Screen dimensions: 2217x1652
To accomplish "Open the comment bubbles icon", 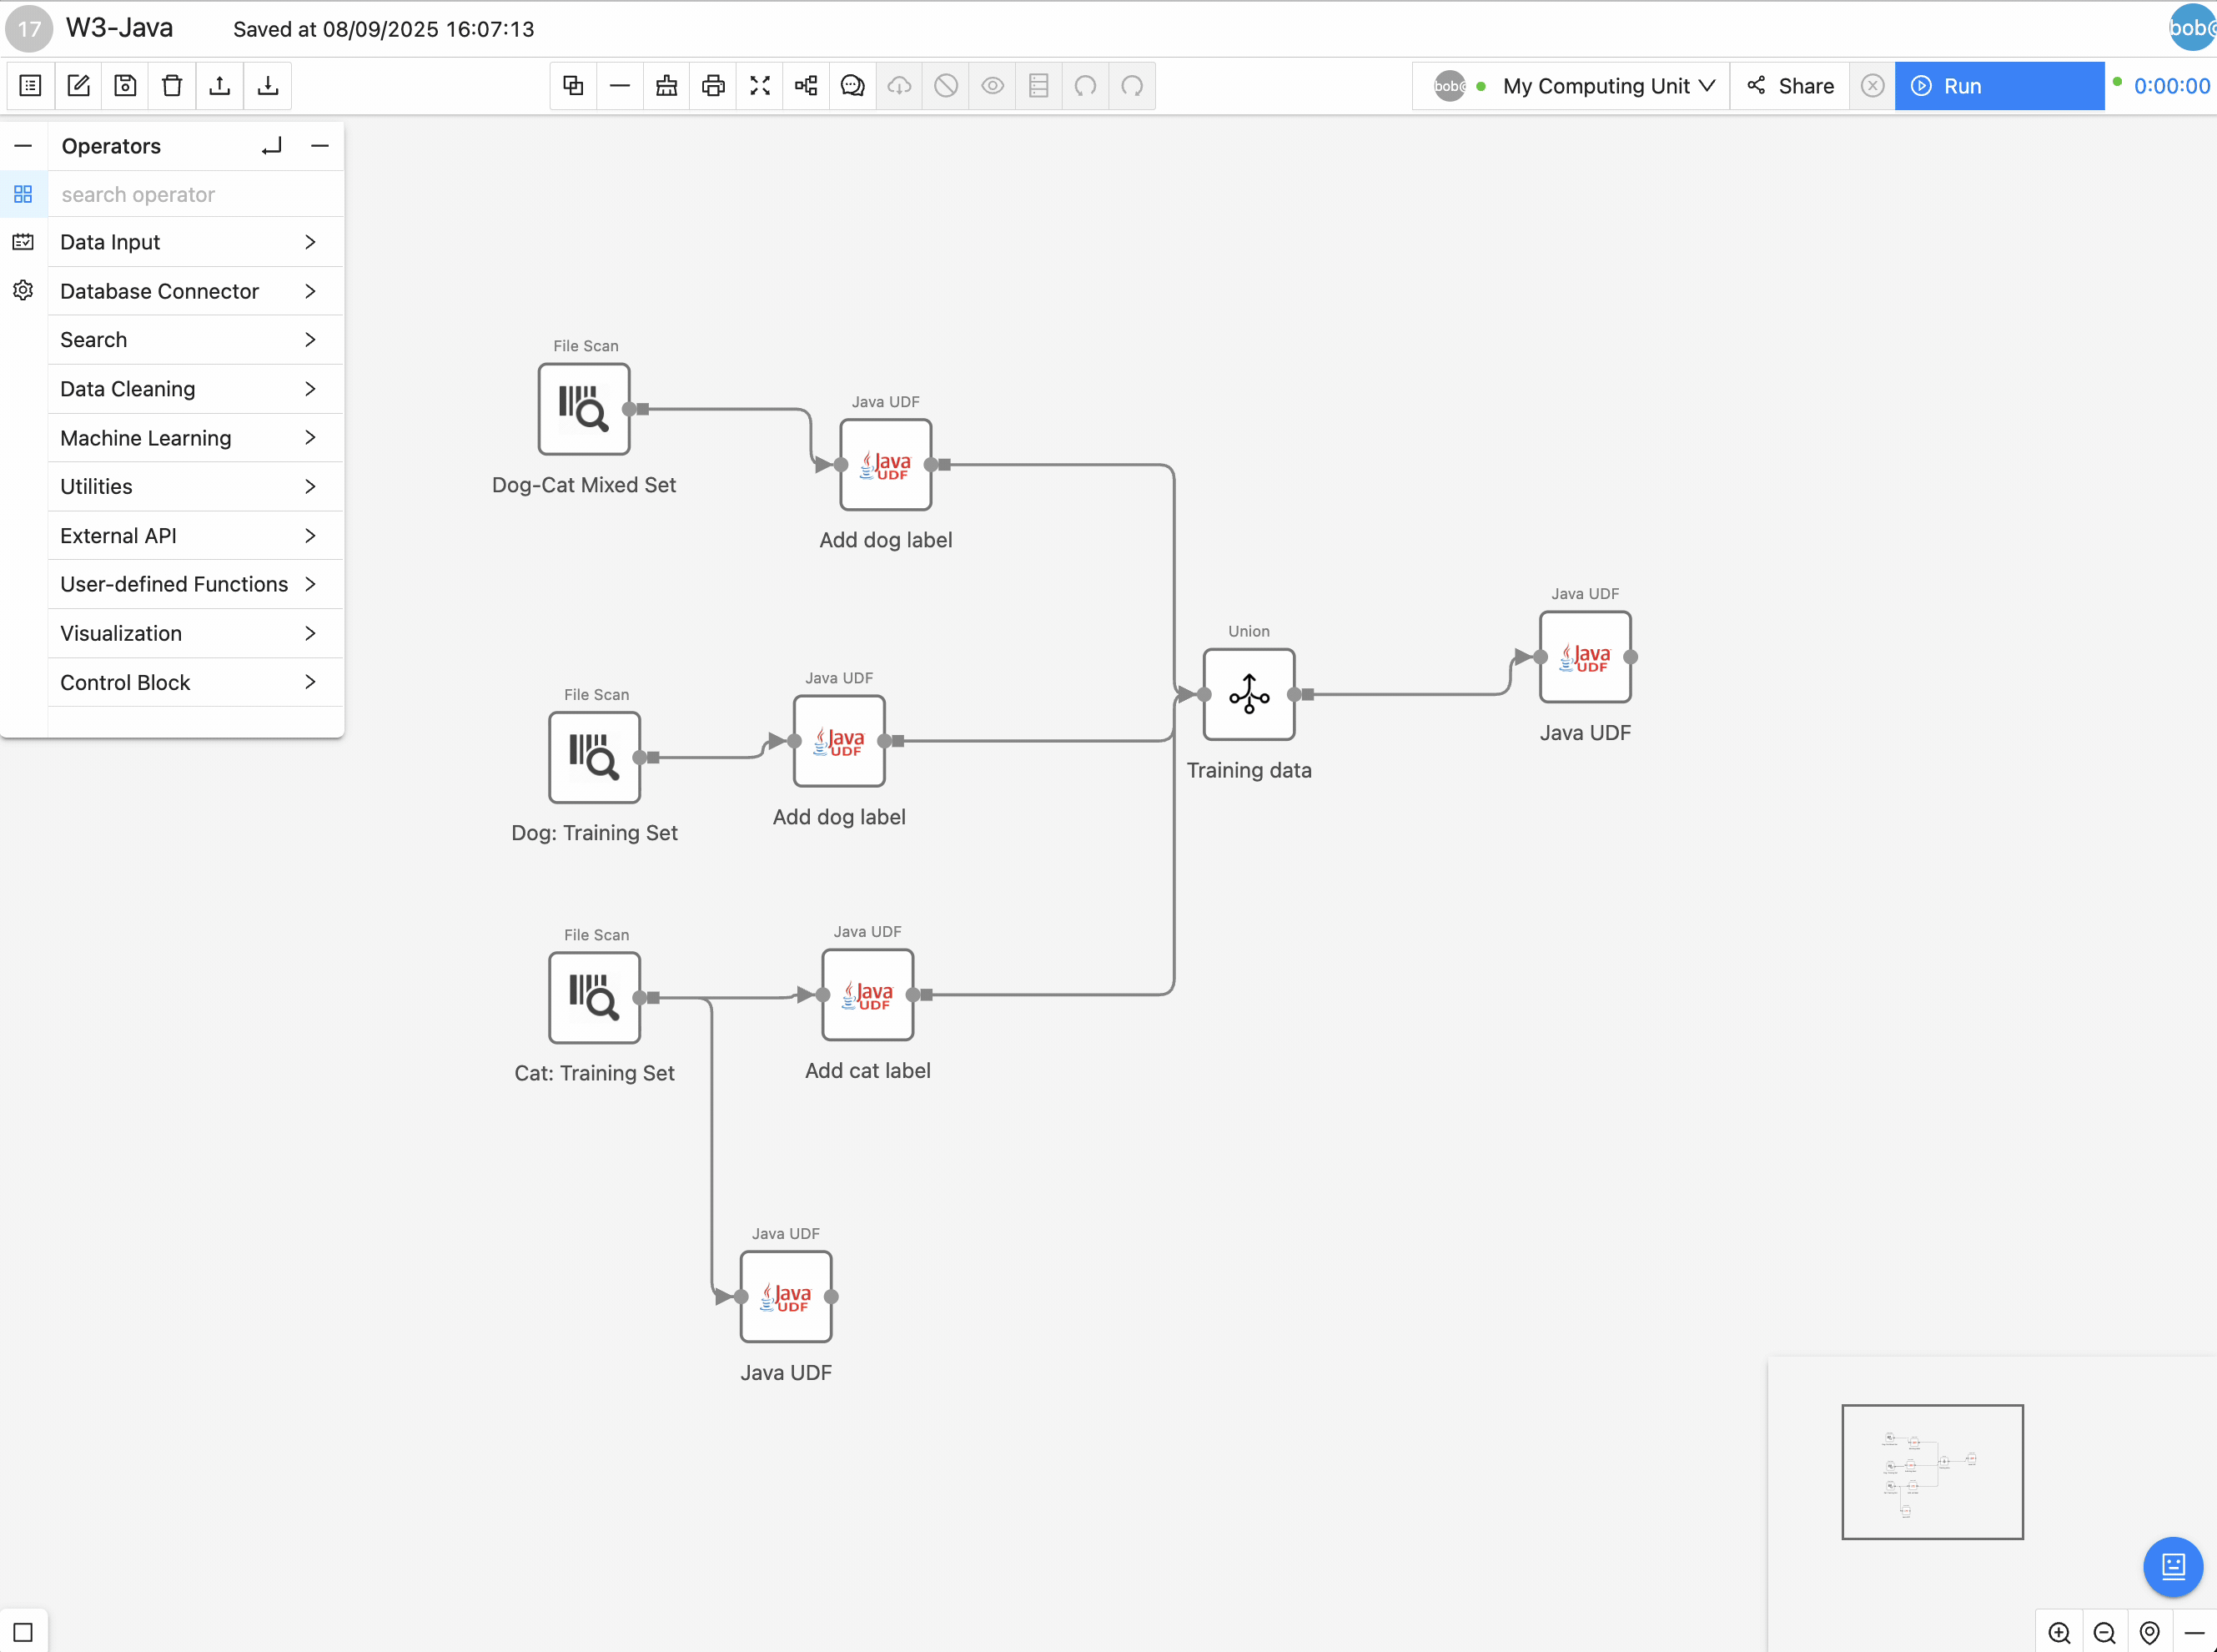I will coord(852,86).
